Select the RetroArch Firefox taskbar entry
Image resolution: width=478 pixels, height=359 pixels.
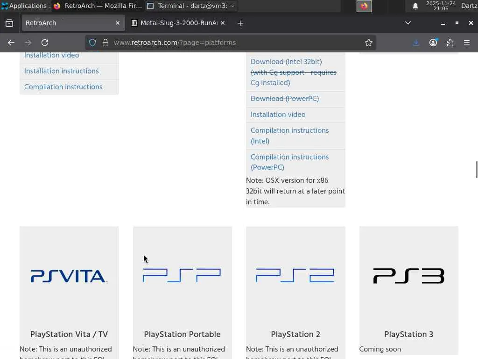pyautogui.click(x=98, y=6)
